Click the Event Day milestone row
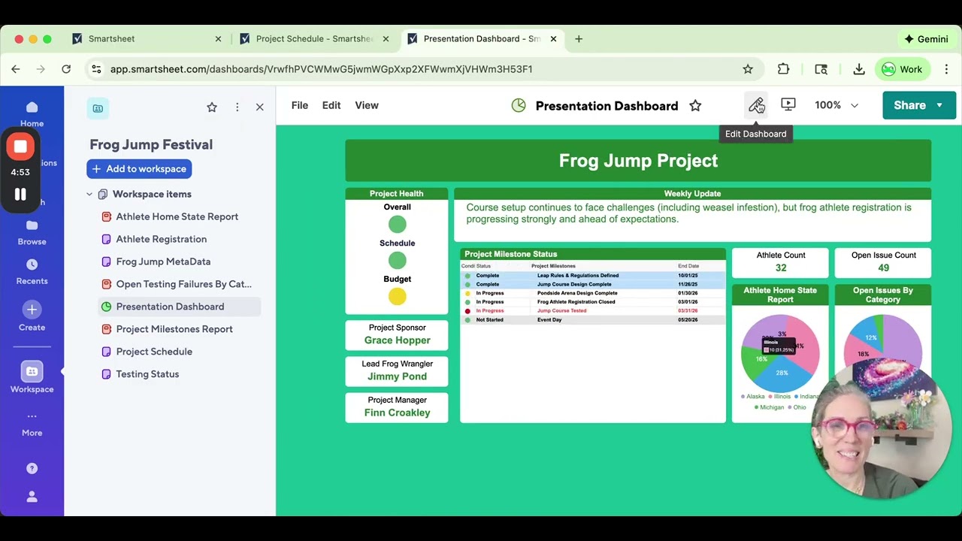This screenshot has height=541, width=962. coord(593,320)
